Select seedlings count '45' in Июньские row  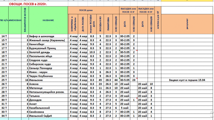pyautogui.click(x=100, y=80)
